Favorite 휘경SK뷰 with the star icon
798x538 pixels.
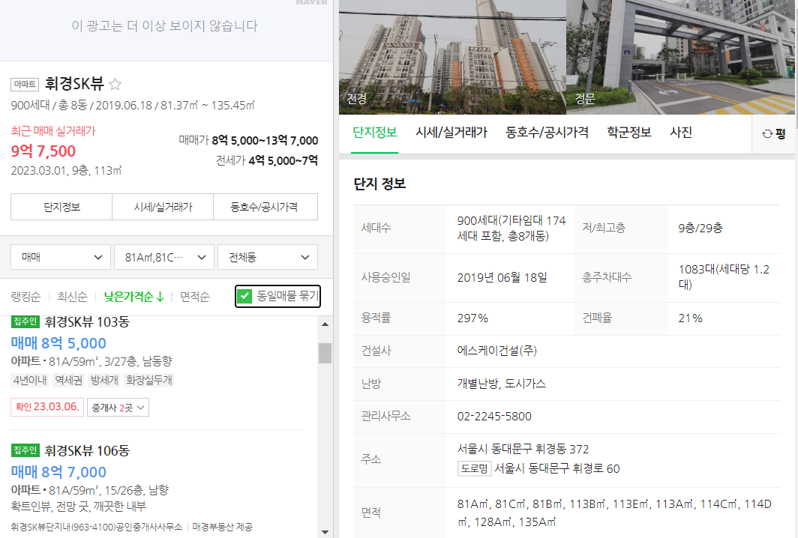pos(115,84)
